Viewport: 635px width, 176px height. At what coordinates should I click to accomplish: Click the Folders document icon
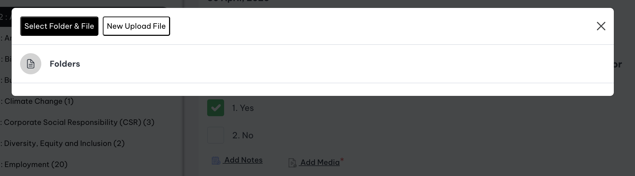tap(31, 64)
